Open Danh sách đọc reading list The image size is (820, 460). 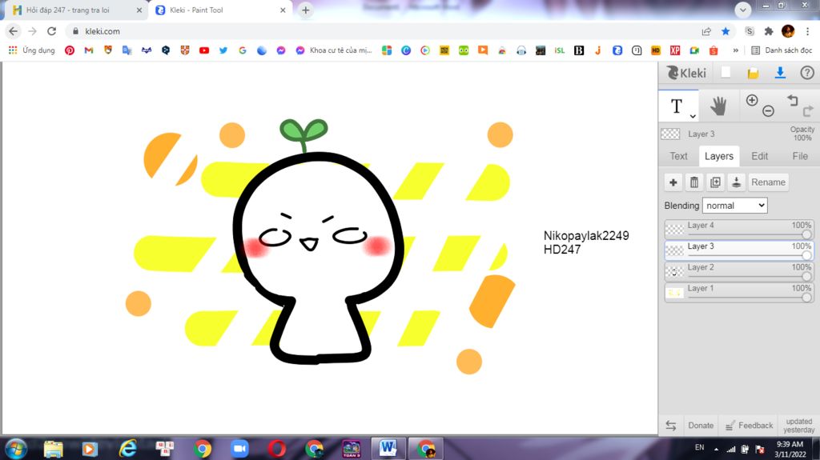click(782, 50)
